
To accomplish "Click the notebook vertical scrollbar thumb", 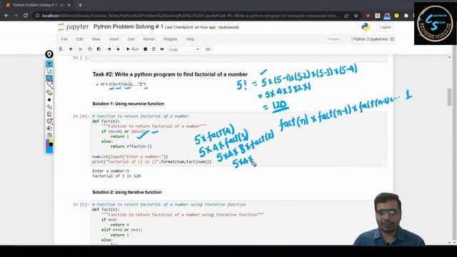I will (x=449, y=97).
